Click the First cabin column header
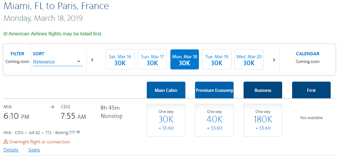This screenshot has height=158, width=338. tap(311, 90)
